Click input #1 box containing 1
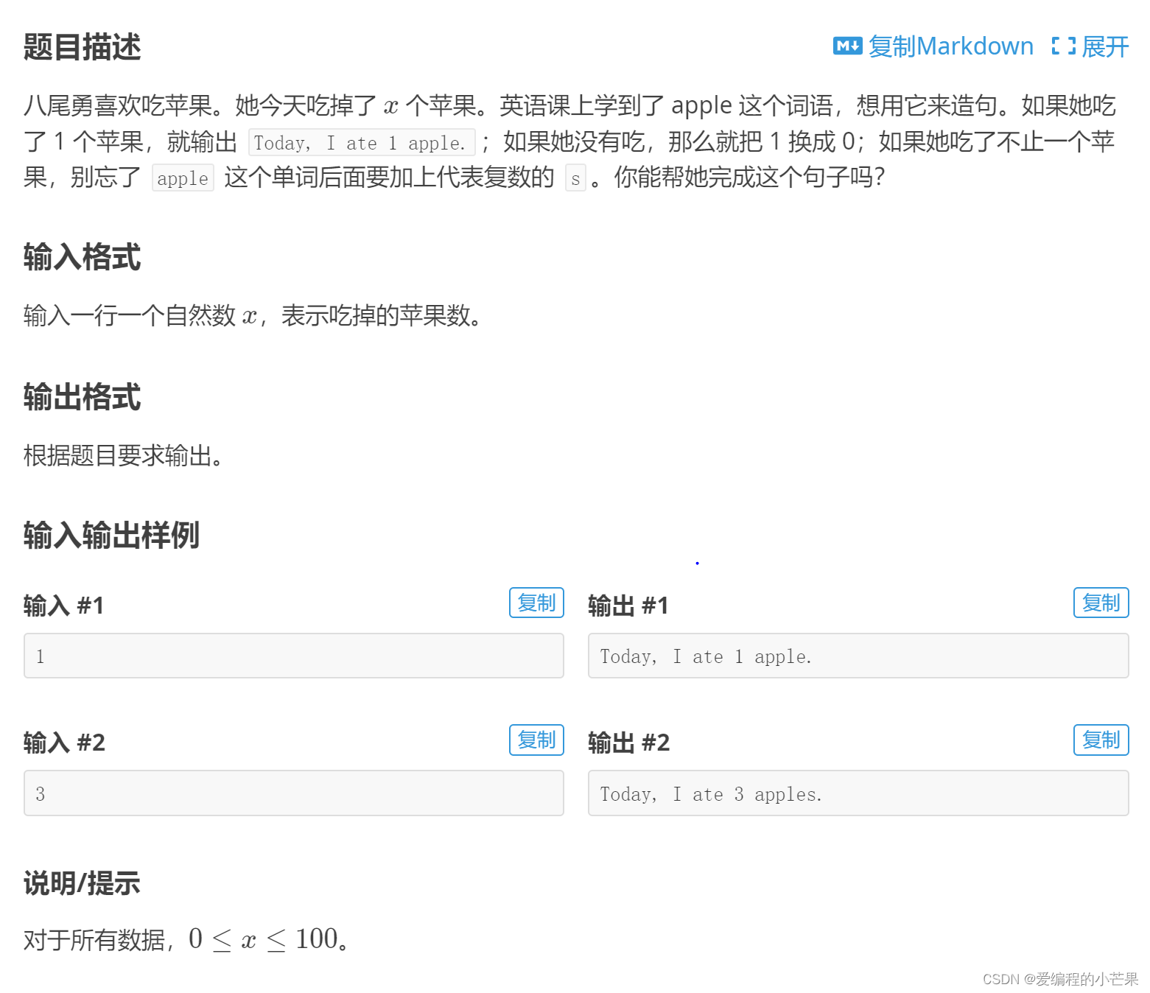The image size is (1150, 993). (x=294, y=656)
